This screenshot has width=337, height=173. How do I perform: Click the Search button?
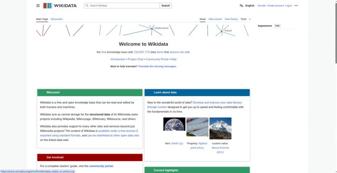pyautogui.click(x=166, y=5)
